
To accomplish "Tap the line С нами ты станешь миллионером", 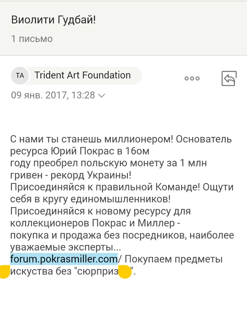I will click(x=92, y=139).
